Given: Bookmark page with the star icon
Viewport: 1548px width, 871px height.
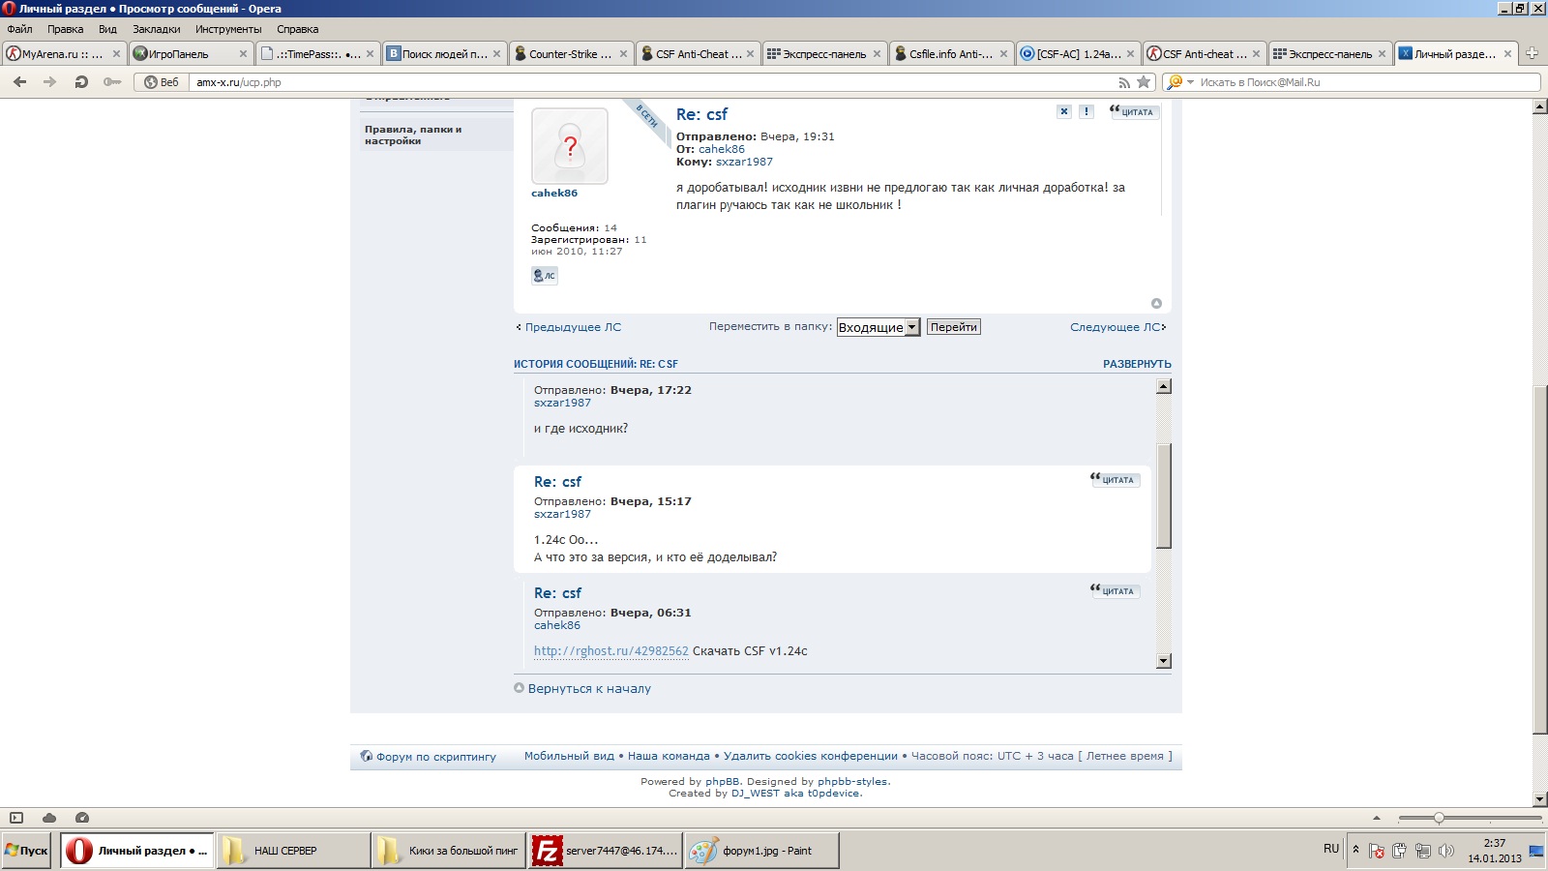Looking at the screenshot, I should click(1144, 82).
